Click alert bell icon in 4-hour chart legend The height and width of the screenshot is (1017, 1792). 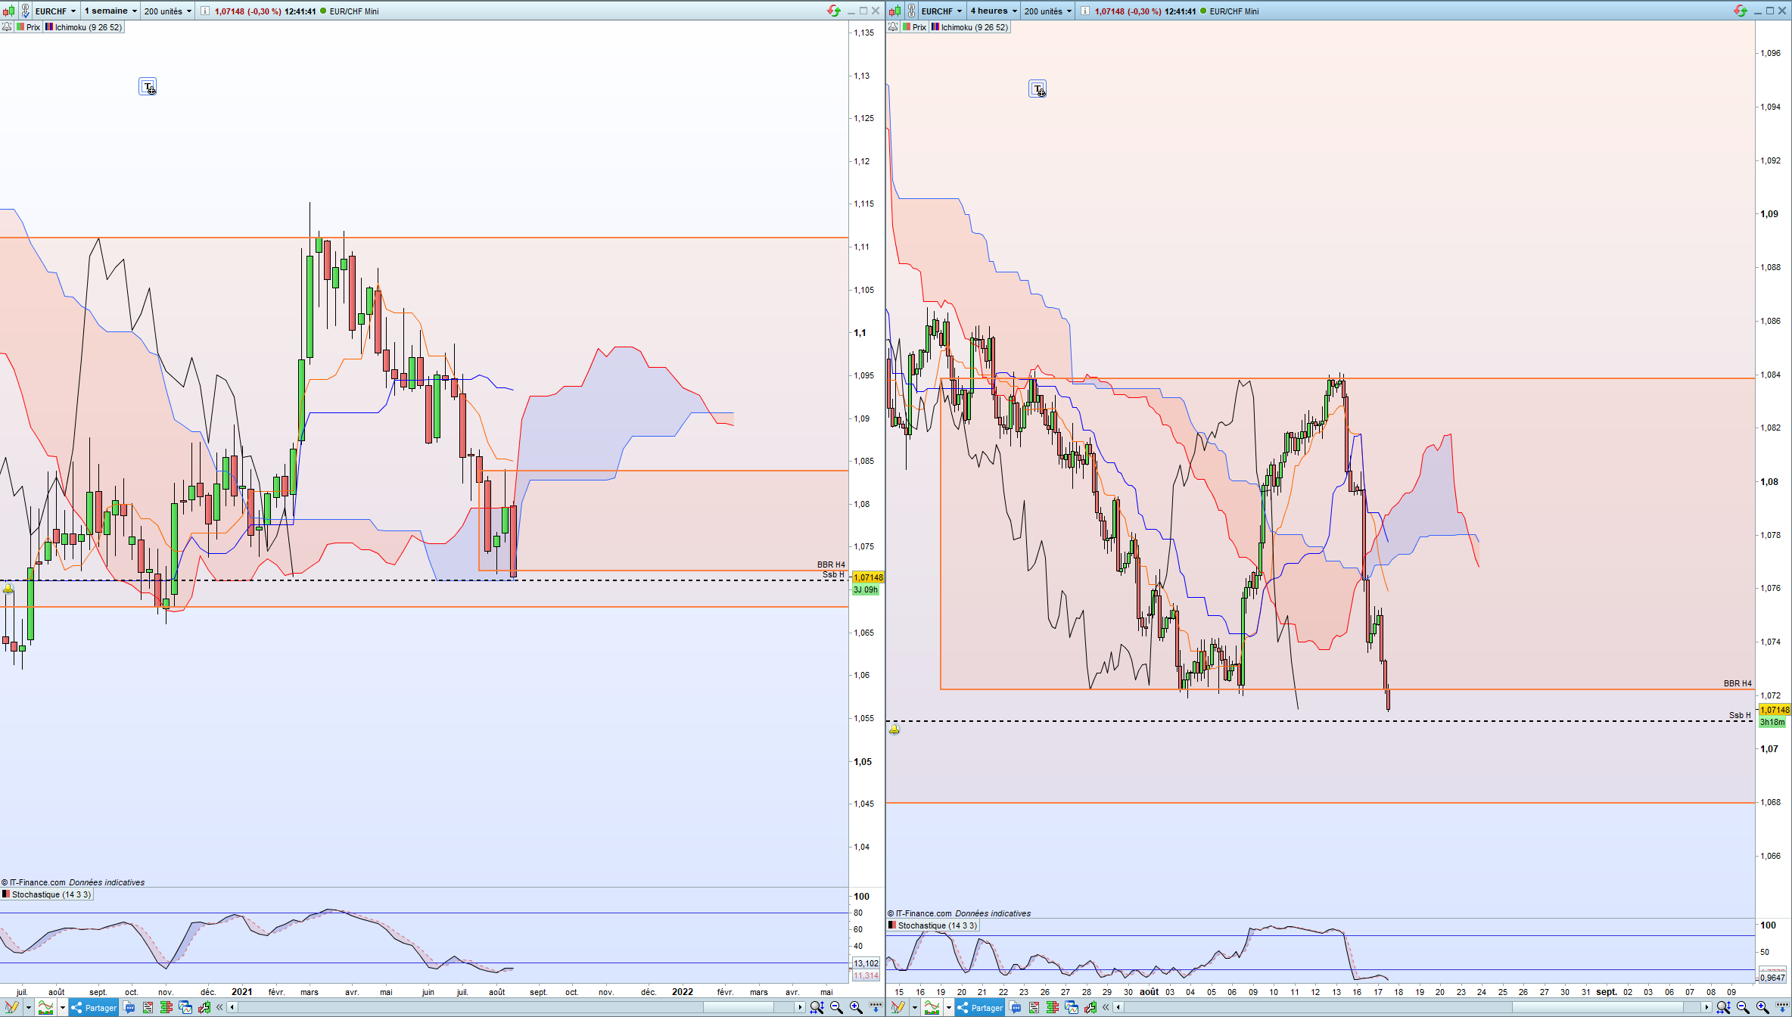(893, 27)
